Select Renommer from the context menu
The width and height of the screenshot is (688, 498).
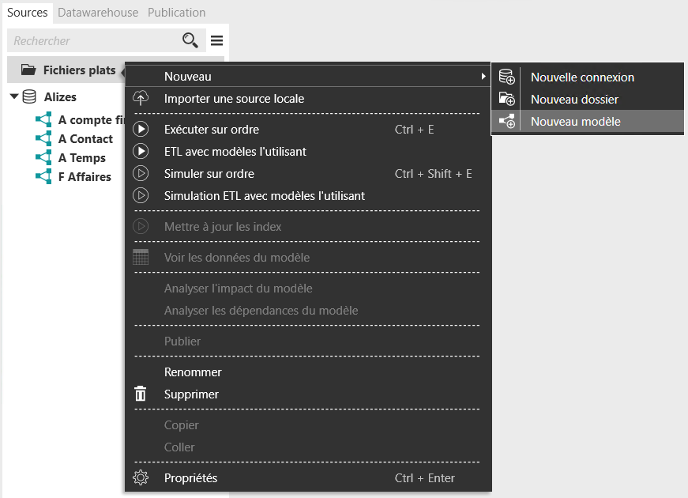pos(193,372)
